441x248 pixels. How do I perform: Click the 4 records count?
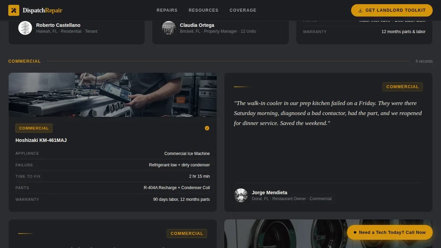424,61
